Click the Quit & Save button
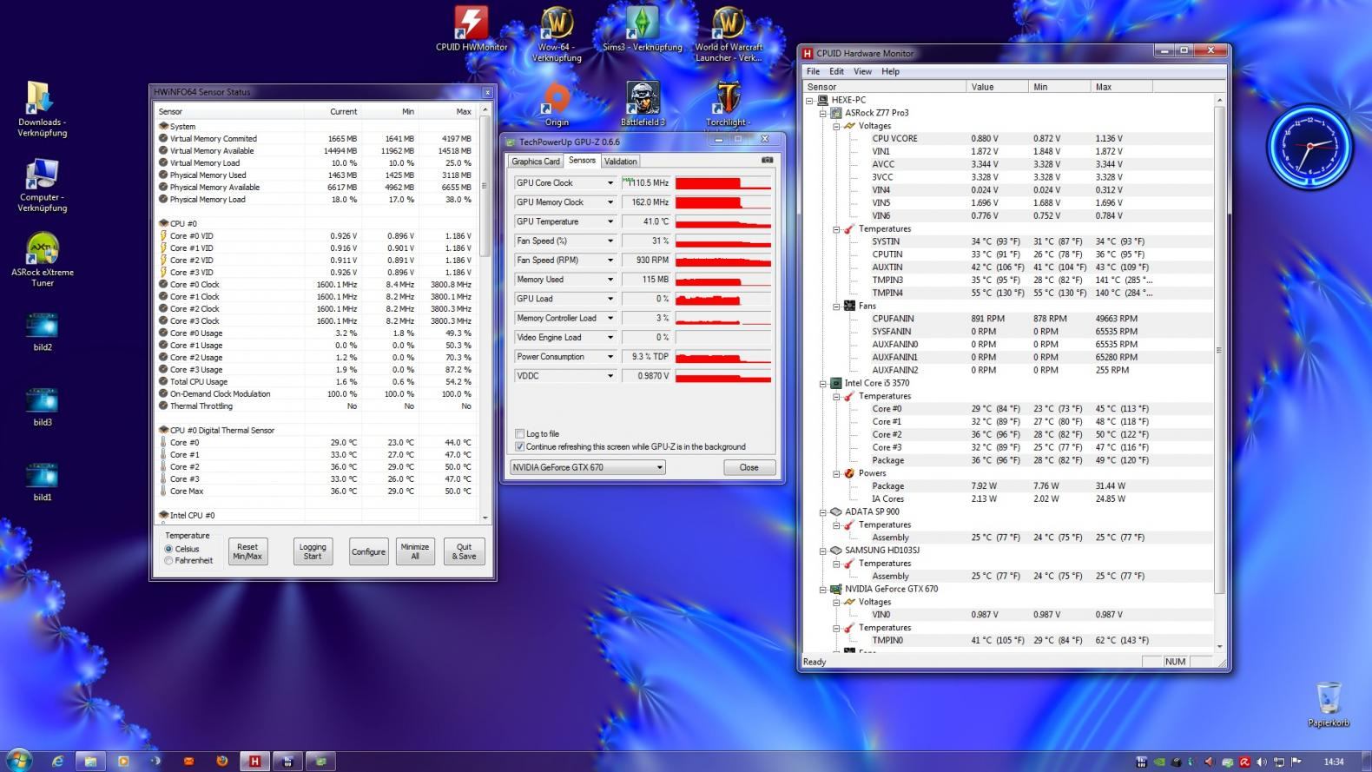 [x=465, y=551]
